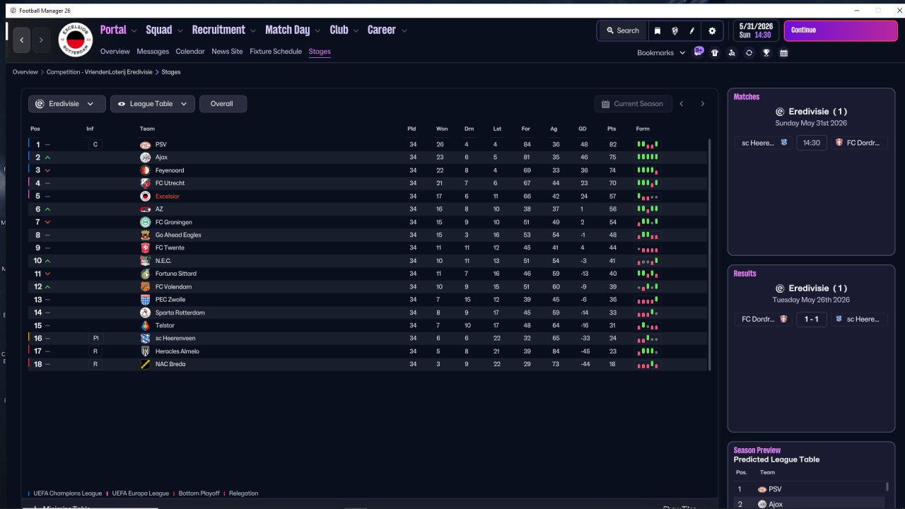The height and width of the screenshot is (509, 905).
Task: Click PSV in the Predicted League Table
Action: point(775,489)
